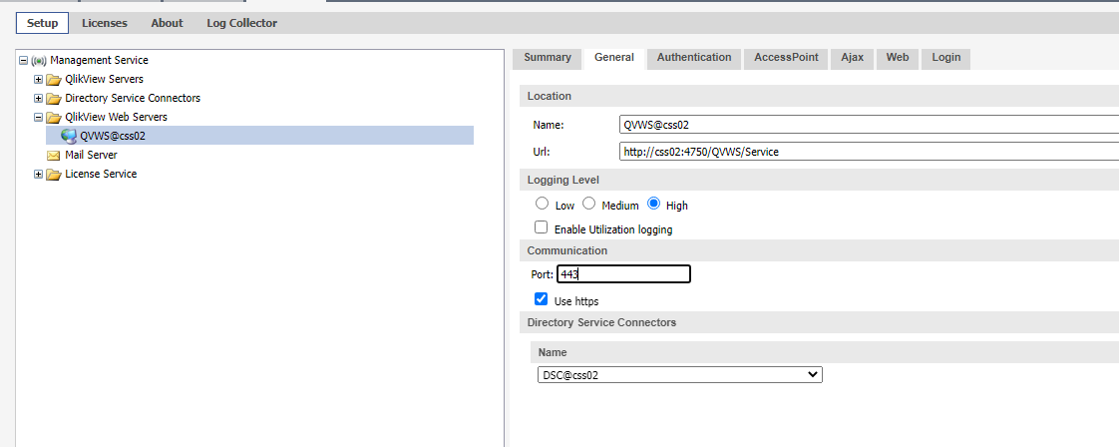Click the Port input field
The height and width of the screenshot is (447, 1119).
pos(623,274)
